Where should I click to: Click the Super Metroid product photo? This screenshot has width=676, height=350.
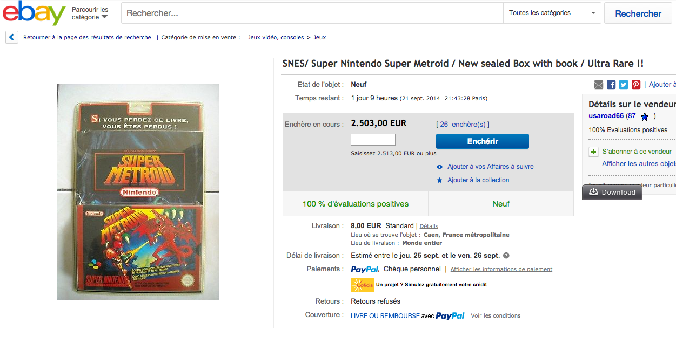pyautogui.click(x=138, y=192)
